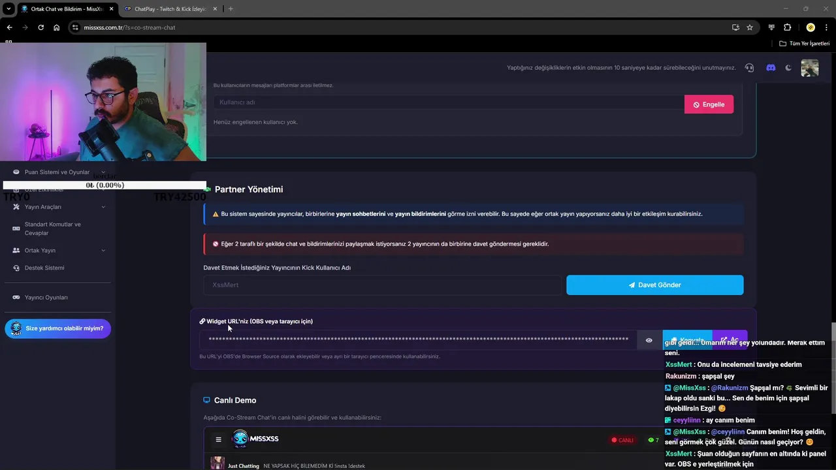Viewport: 836px width, 470px height.
Task: Click the Davet Gönder button
Action: click(x=655, y=285)
